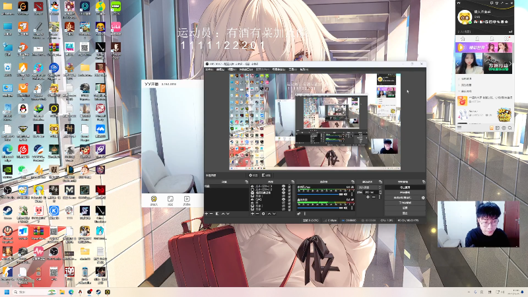Click the stop streaming button in OBS Controls
Viewport: 528px width, 297px height.
[x=405, y=187]
